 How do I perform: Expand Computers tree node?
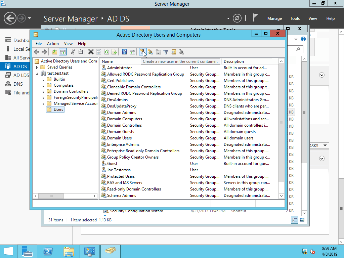coord(43,86)
